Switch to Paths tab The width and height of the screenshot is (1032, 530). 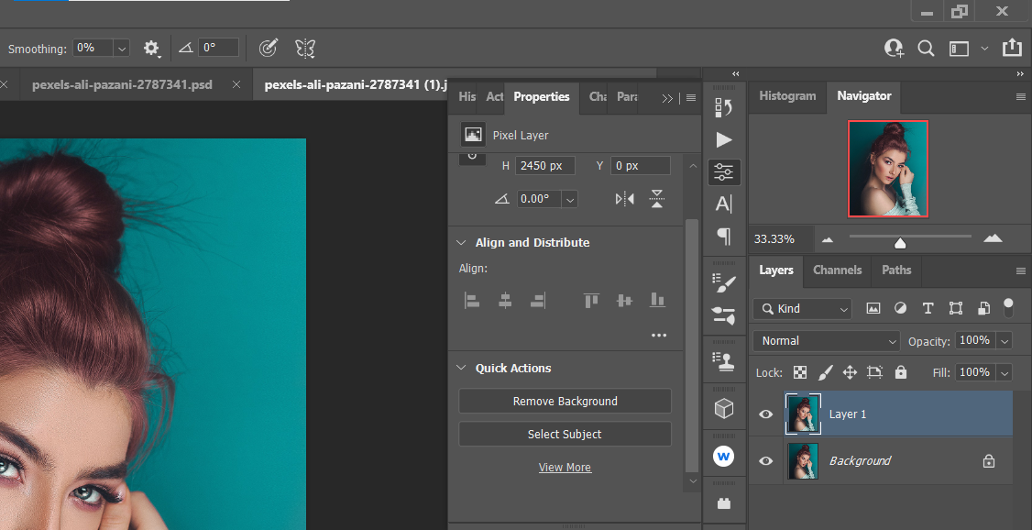click(x=896, y=270)
